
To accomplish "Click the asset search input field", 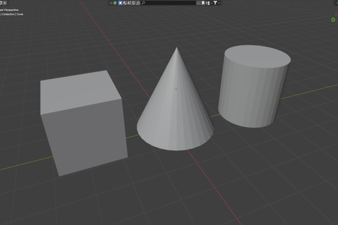I will pos(168,3).
